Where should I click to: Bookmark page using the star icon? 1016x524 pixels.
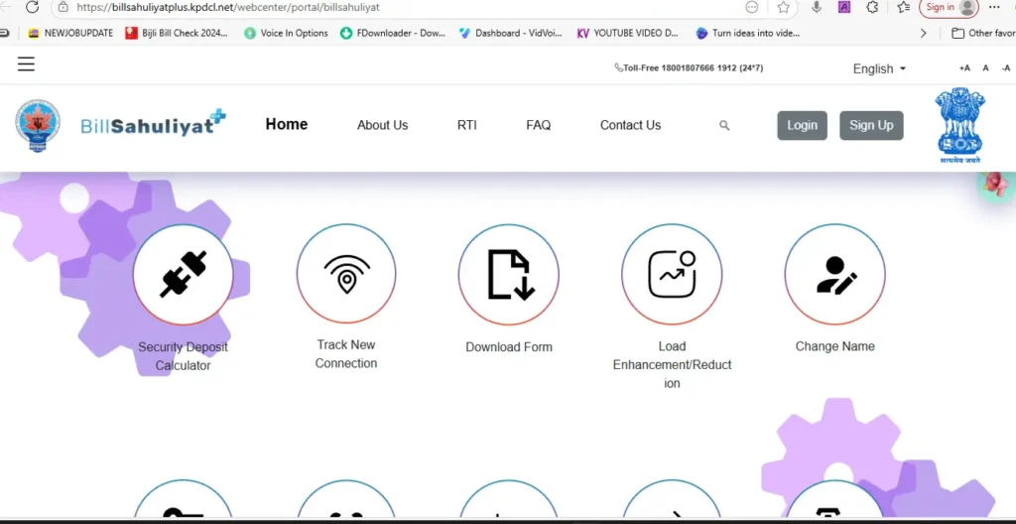tap(784, 7)
